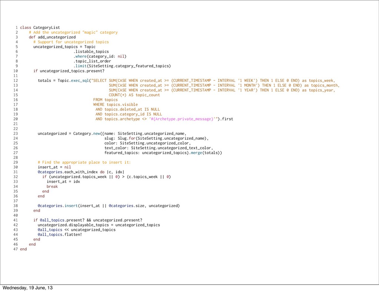Click the ".where(category_id: nil)" line

(100, 56)
